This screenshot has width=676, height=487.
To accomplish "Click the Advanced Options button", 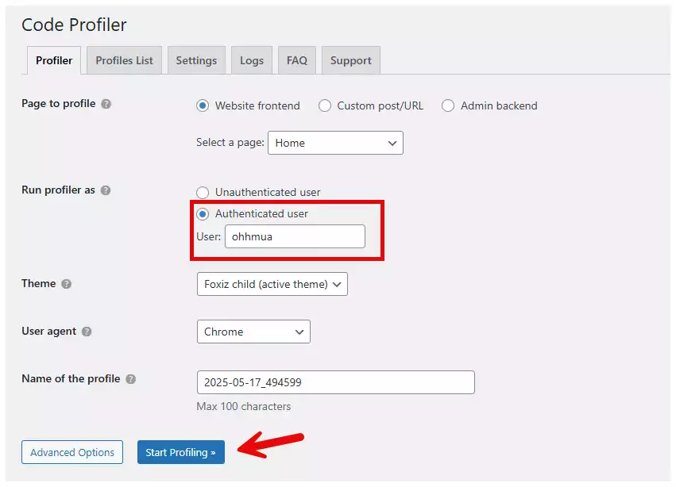I will 72,452.
